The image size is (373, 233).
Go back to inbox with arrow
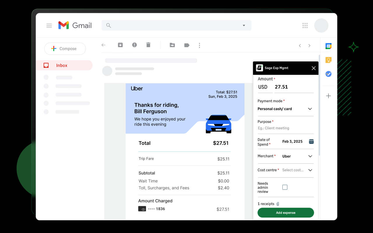point(103,45)
